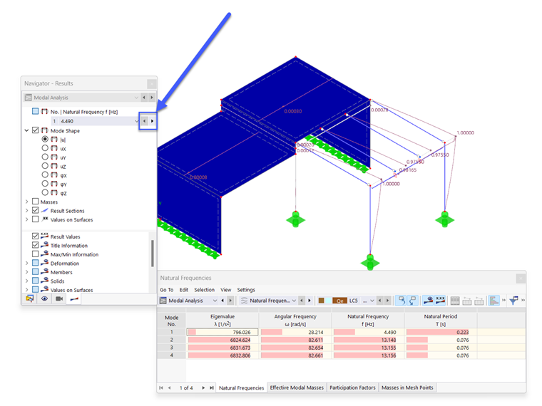
Task: Expand the Result Sections tree node
Action: coord(26,210)
